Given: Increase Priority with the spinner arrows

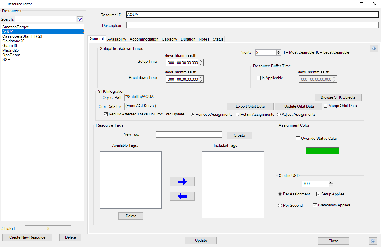Looking at the screenshot, I should [278, 51].
